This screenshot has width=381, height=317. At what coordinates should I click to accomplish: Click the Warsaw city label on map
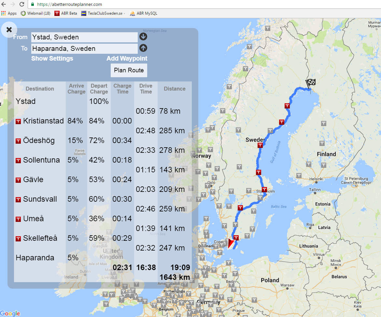pyautogui.click(x=287, y=285)
